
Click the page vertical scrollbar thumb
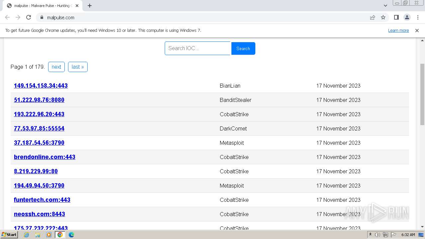[422, 94]
